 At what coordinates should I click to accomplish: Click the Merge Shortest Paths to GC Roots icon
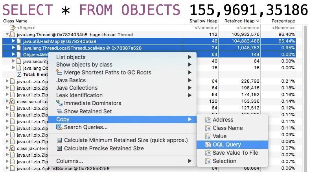[x=59, y=72]
